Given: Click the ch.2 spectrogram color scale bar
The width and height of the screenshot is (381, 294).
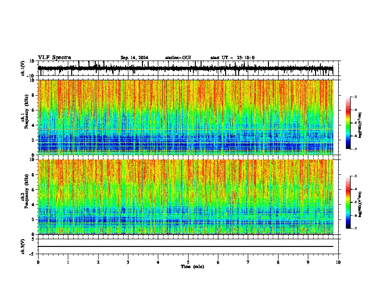Looking at the screenshot, I should 348,202.
